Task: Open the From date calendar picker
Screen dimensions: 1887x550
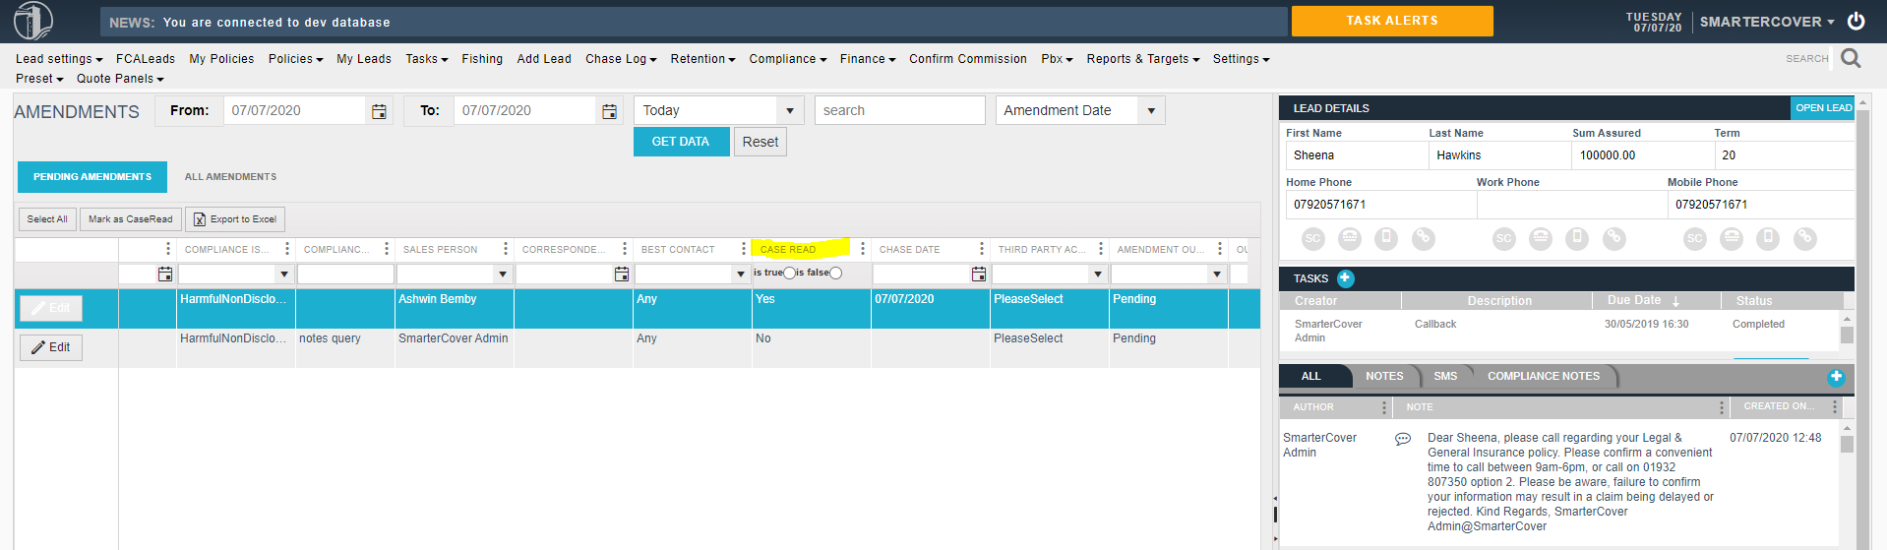Action: (379, 111)
